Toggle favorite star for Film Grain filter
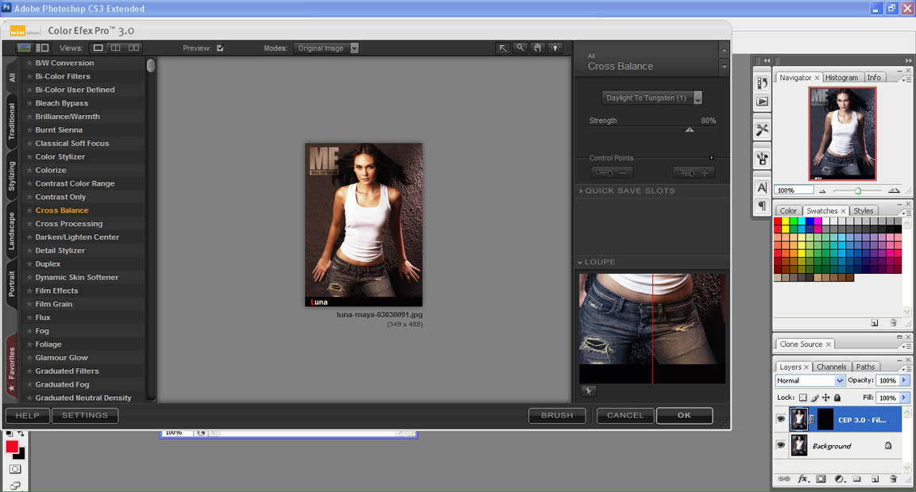This screenshot has width=916, height=492. pos(29,304)
